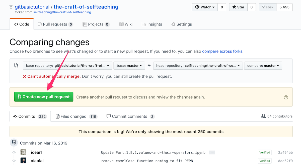301x165 pixels.
Task: Expand the compare: master dropdown
Action: (x=263, y=65)
